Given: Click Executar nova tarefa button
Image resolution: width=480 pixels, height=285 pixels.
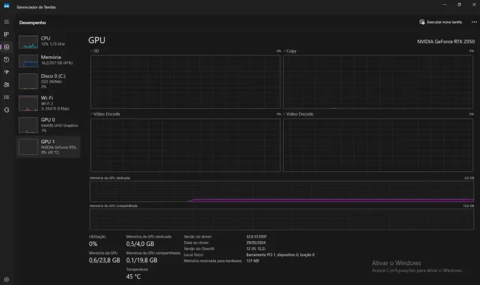Looking at the screenshot, I should pyautogui.click(x=440, y=22).
